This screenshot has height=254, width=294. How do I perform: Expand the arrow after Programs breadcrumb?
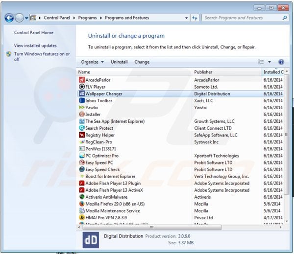(x=101, y=18)
